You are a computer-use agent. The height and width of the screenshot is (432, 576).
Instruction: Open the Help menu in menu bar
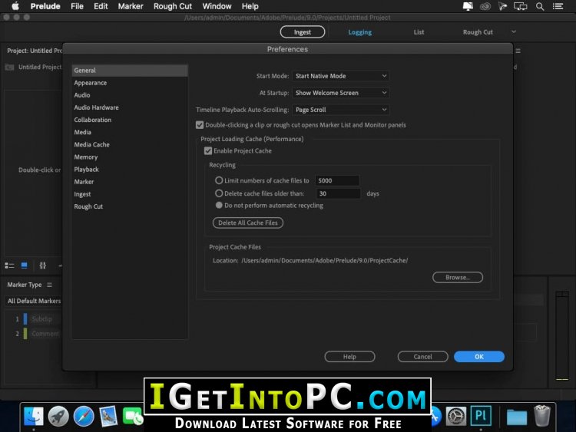(250, 6)
